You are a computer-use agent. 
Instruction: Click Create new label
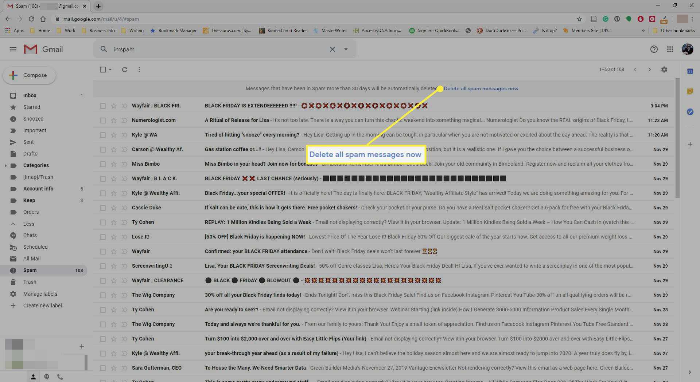[42, 306]
